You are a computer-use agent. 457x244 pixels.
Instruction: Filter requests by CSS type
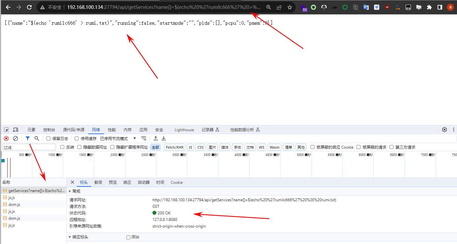(x=200, y=147)
